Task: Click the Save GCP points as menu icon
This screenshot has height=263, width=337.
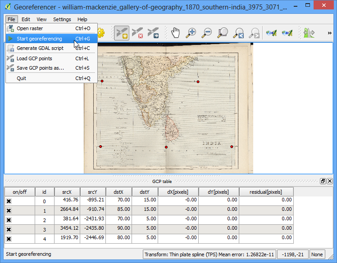Action: point(10,68)
